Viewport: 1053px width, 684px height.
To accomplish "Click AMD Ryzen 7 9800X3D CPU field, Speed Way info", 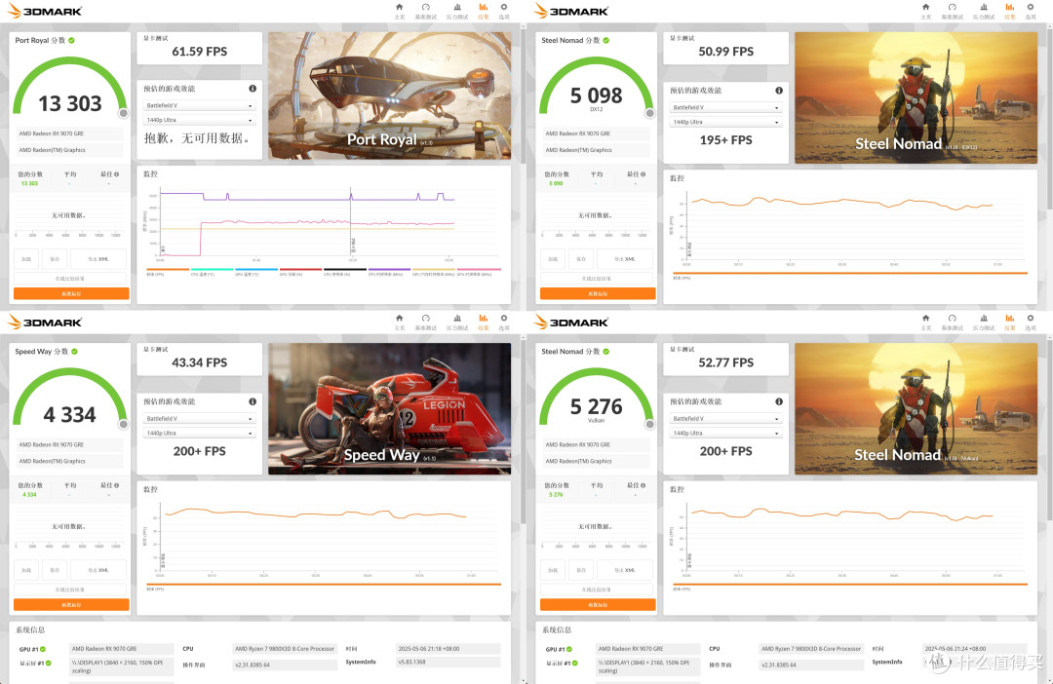I will (285, 648).
